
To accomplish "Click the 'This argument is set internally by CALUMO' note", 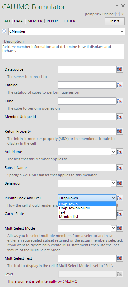I will 42,281.
